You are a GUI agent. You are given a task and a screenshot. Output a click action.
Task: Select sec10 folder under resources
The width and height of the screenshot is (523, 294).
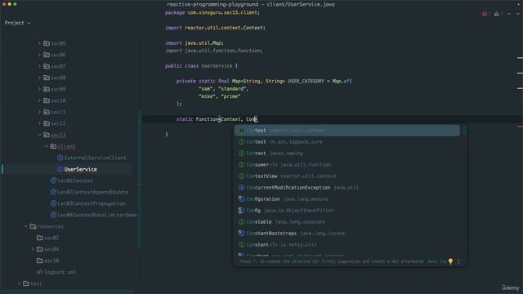[x=51, y=261]
